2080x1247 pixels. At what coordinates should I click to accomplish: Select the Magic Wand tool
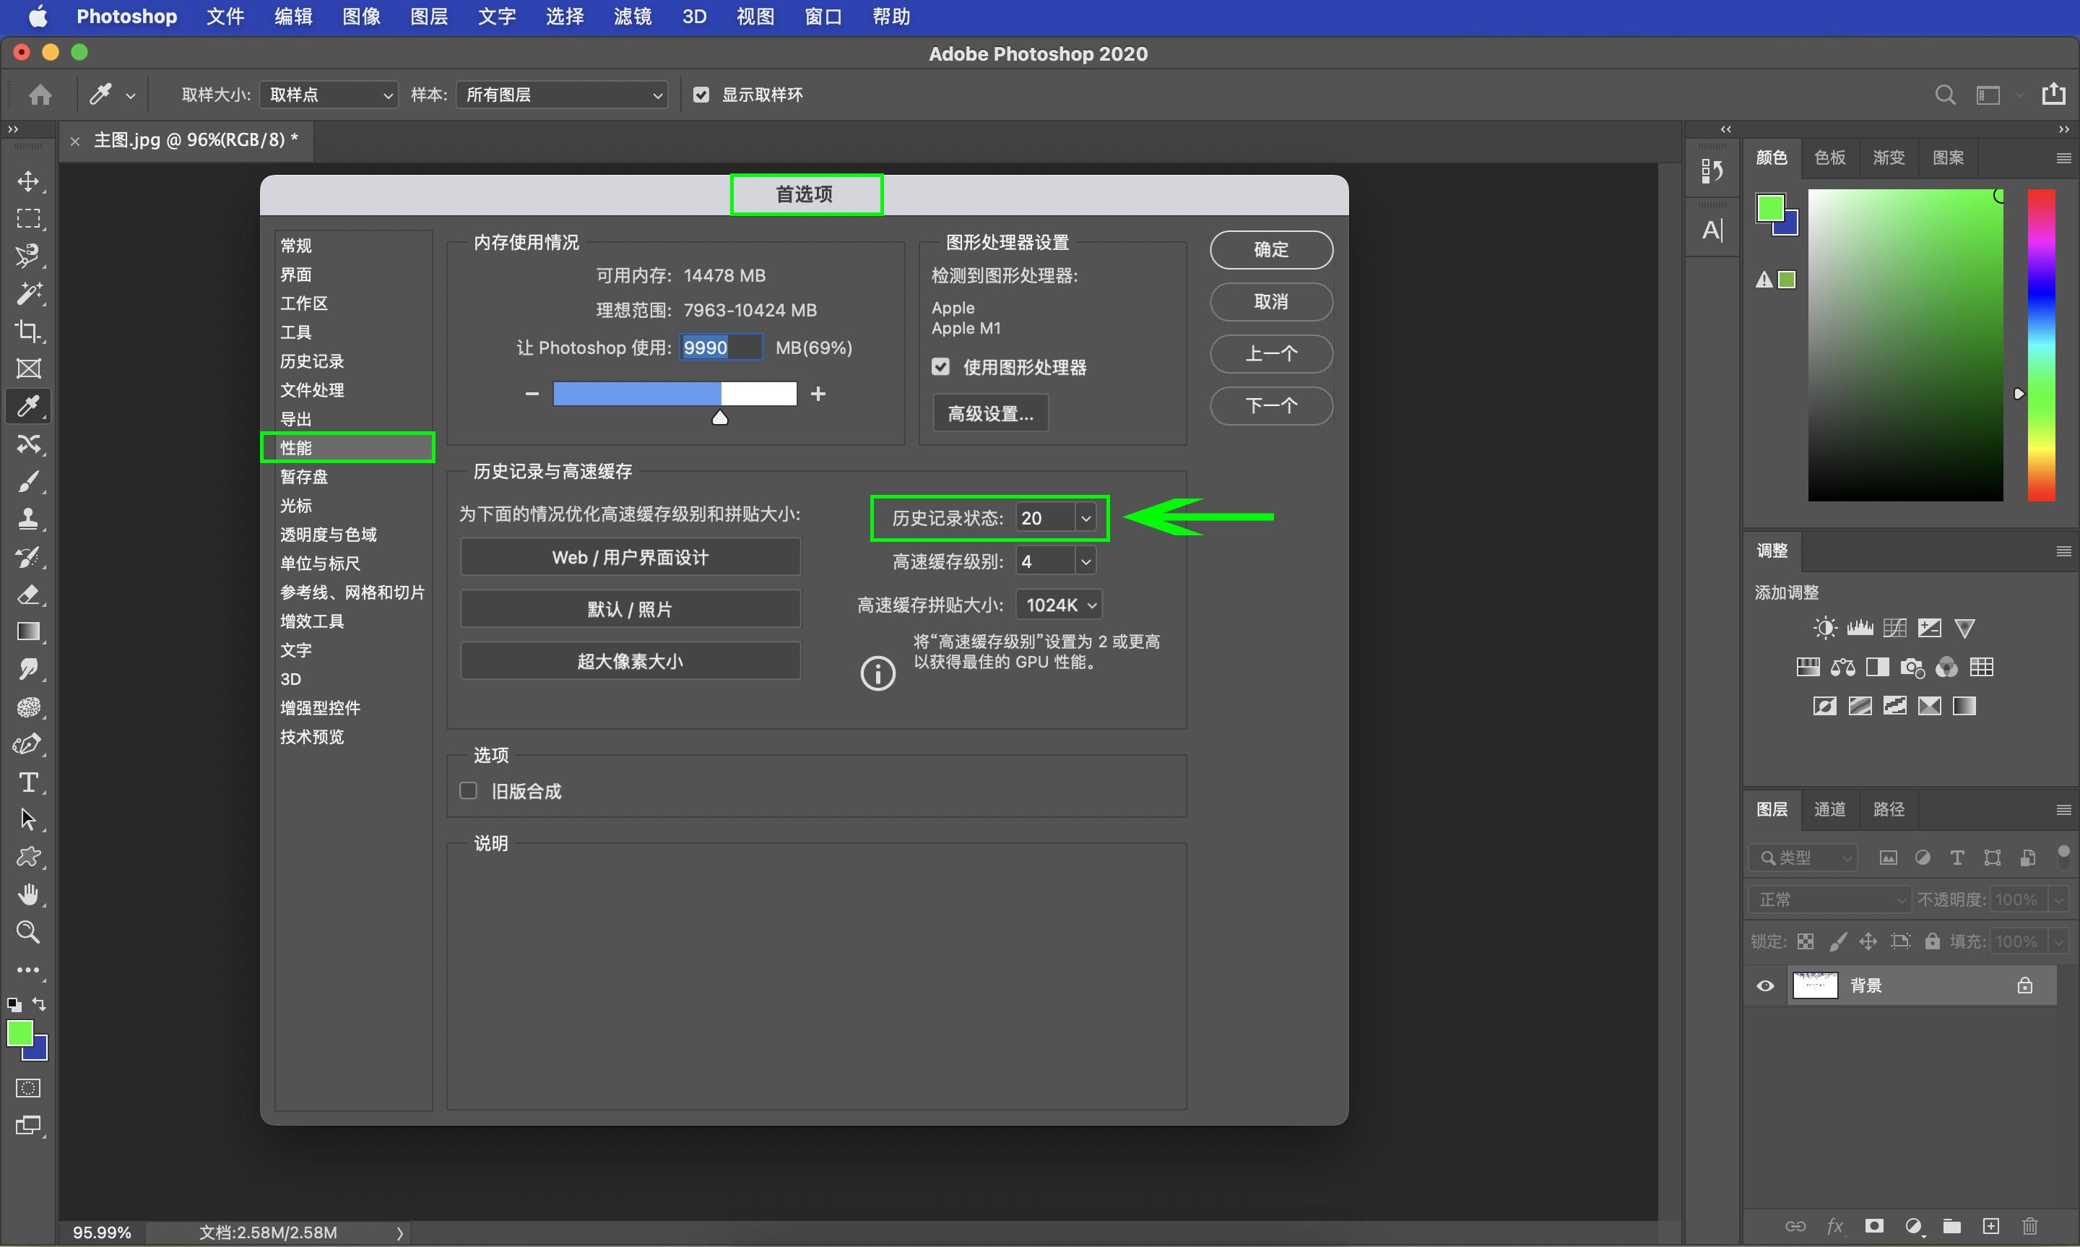tap(29, 293)
